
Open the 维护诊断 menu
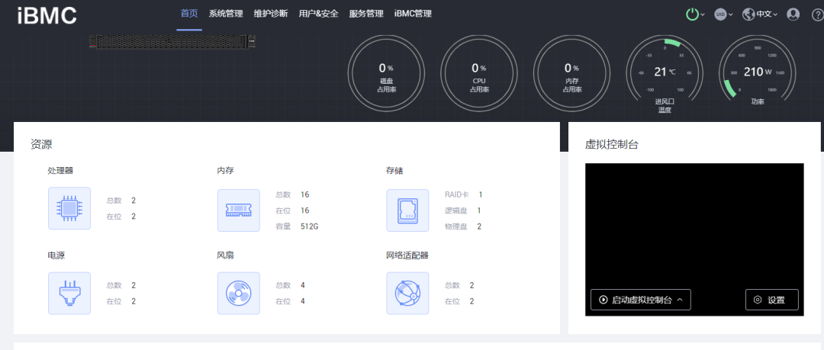point(271,14)
